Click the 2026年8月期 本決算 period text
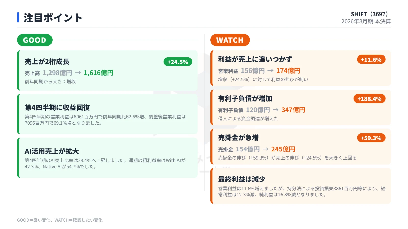The image size is (408, 229). (366, 21)
